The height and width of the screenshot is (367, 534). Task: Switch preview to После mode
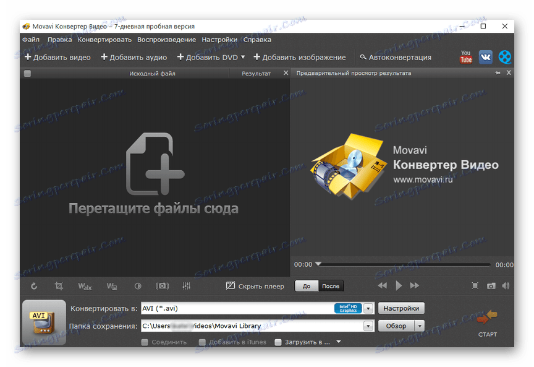pos(331,286)
